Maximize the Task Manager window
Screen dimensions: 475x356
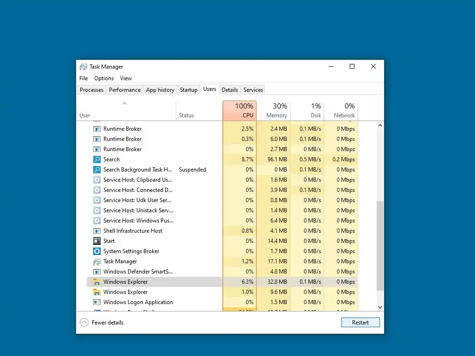(x=352, y=66)
